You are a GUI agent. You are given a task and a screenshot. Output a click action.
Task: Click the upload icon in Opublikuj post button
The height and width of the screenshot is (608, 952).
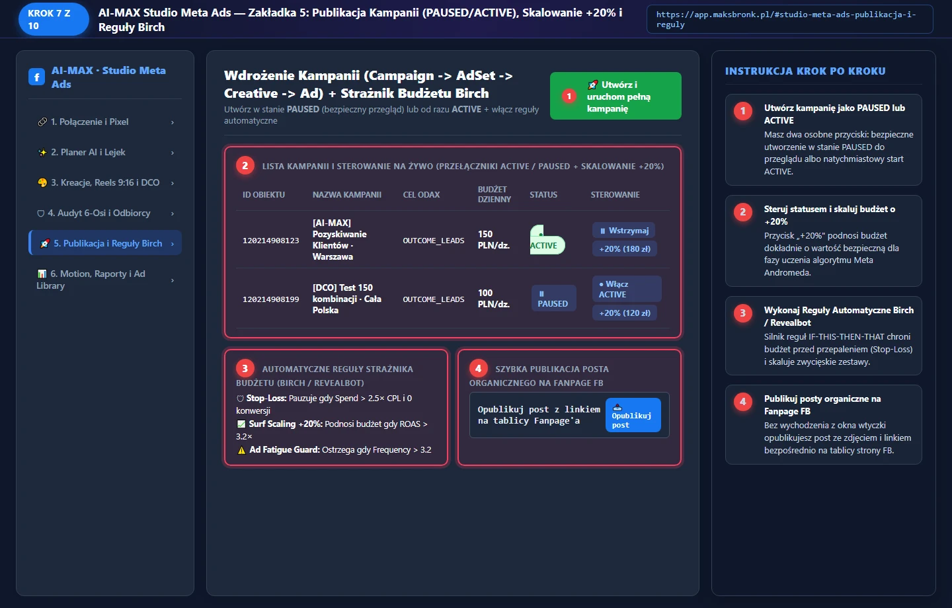(x=617, y=407)
